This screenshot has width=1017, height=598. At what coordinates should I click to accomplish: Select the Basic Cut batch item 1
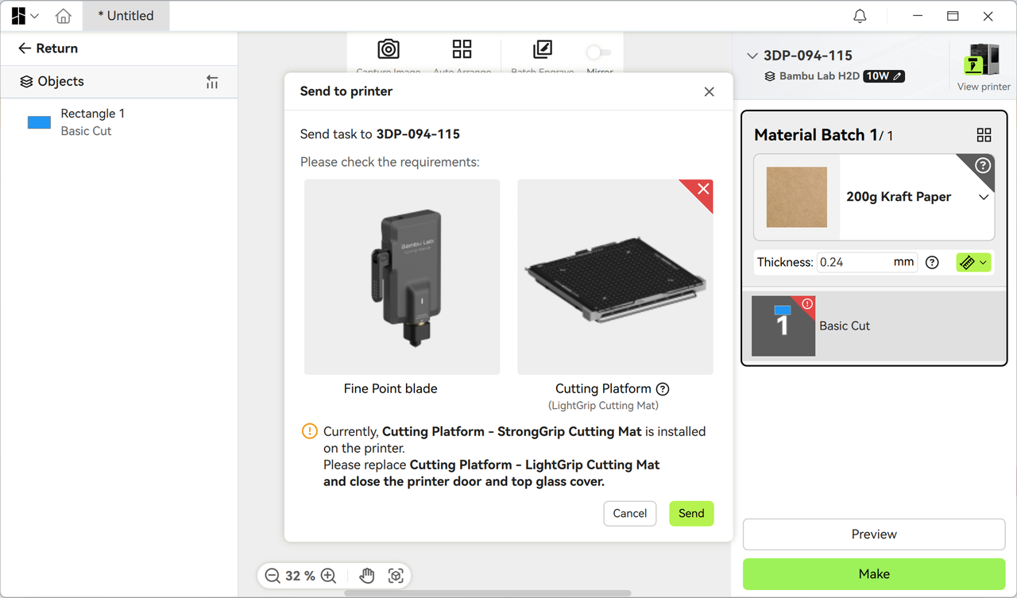pyautogui.click(x=874, y=326)
